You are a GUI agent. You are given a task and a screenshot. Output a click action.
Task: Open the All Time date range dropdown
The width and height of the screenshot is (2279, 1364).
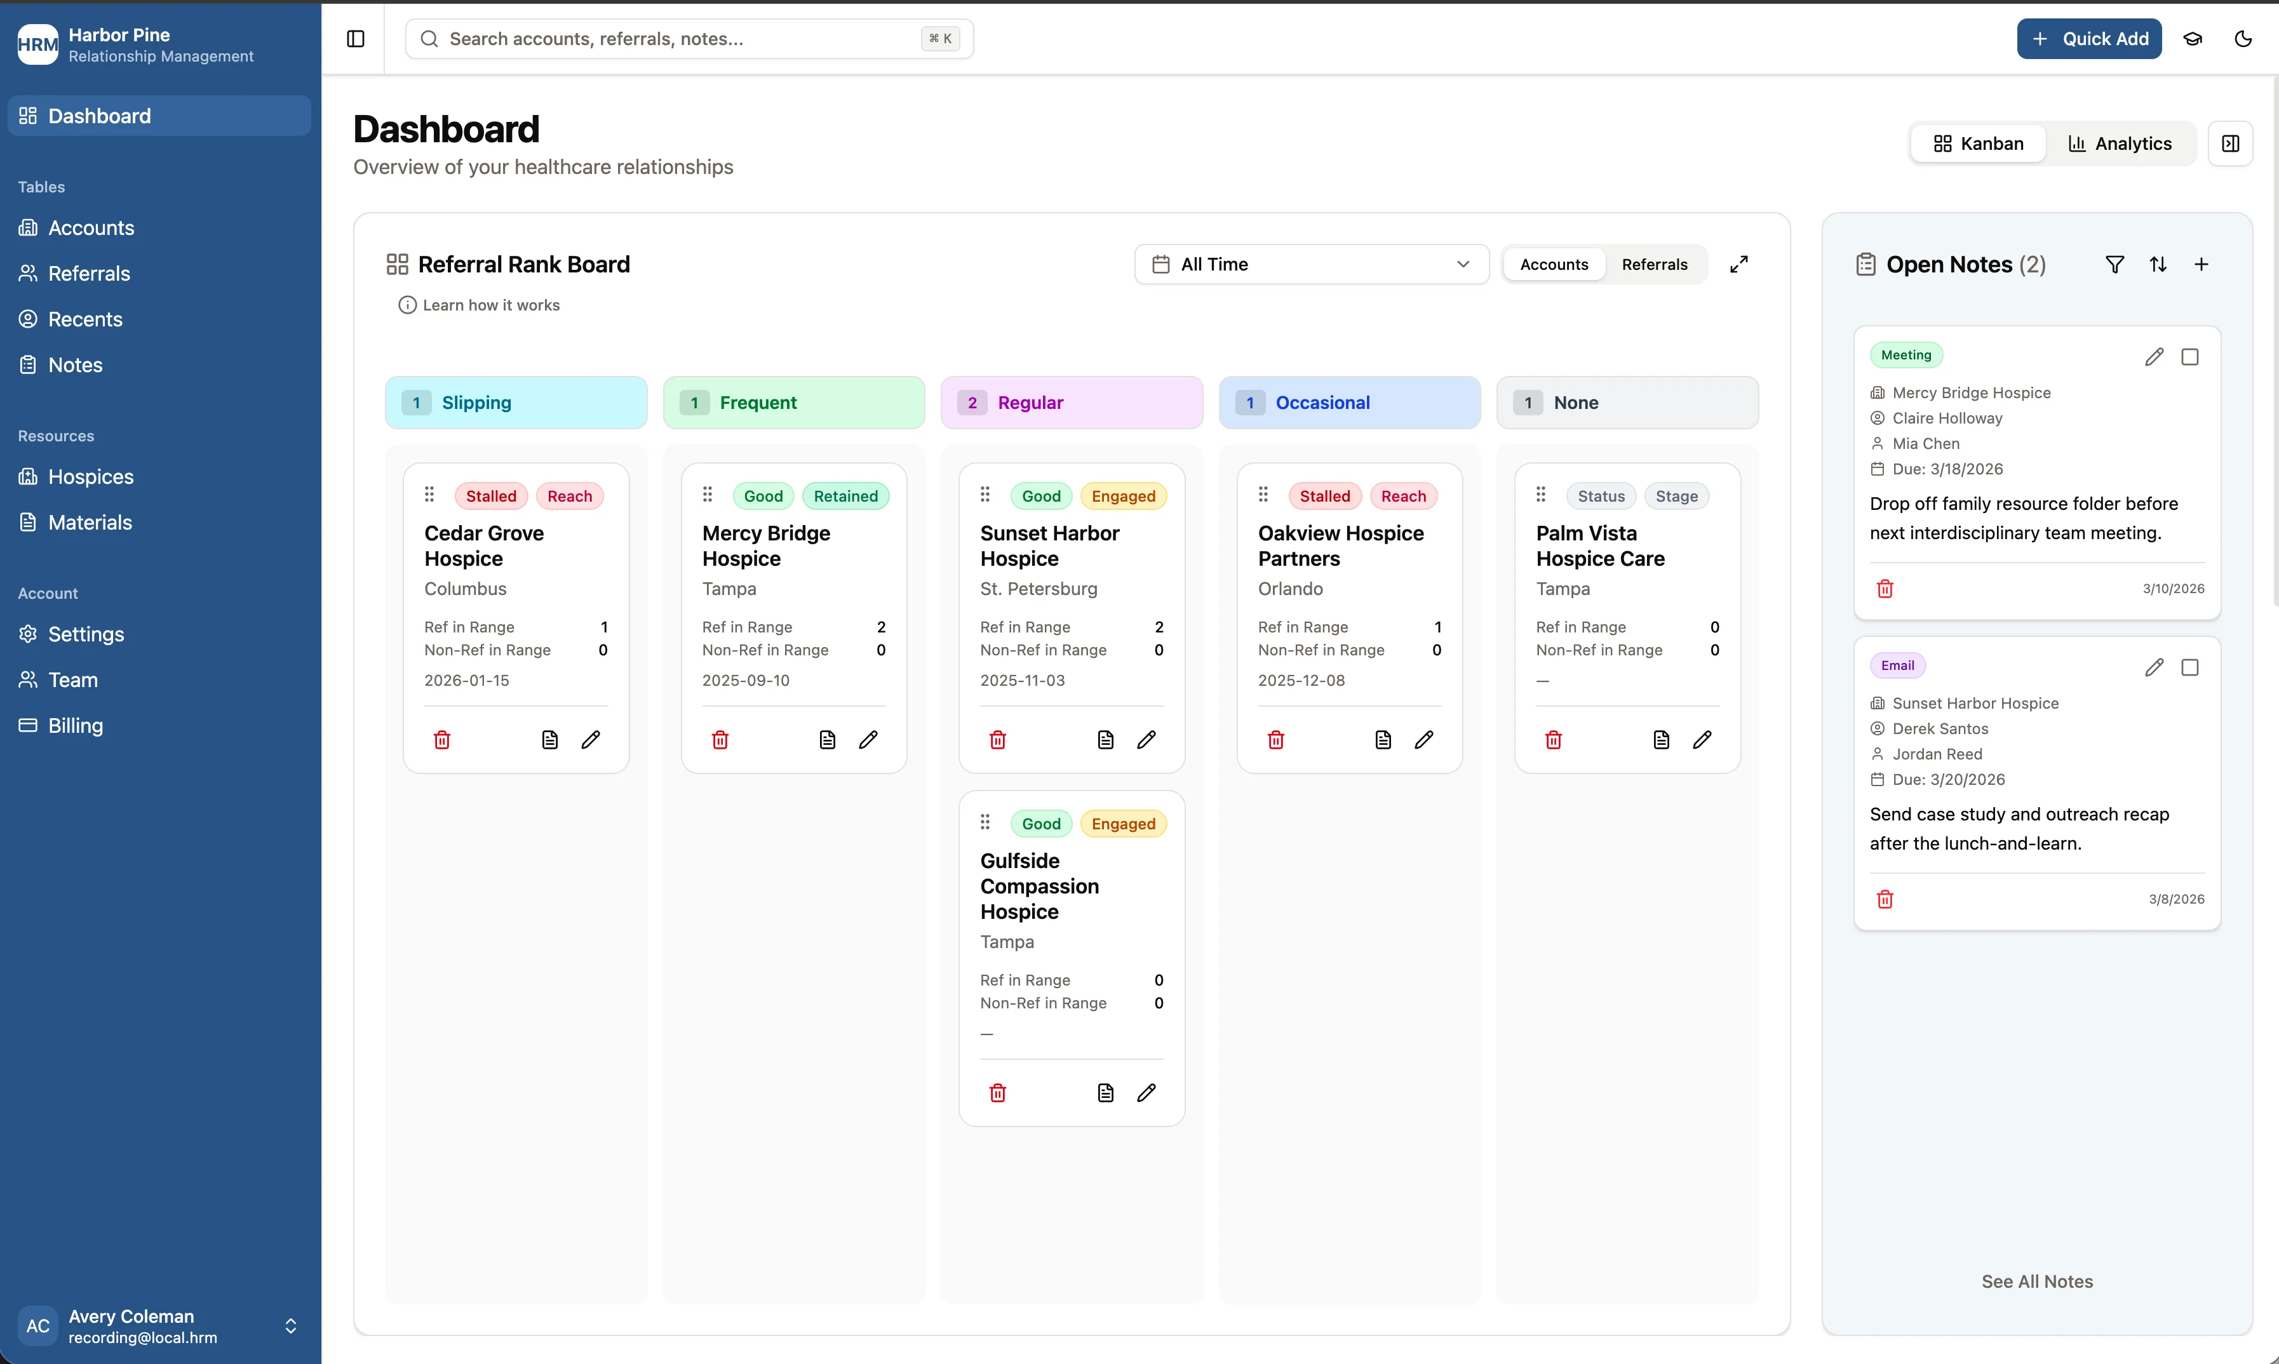(x=1311, y=264)
